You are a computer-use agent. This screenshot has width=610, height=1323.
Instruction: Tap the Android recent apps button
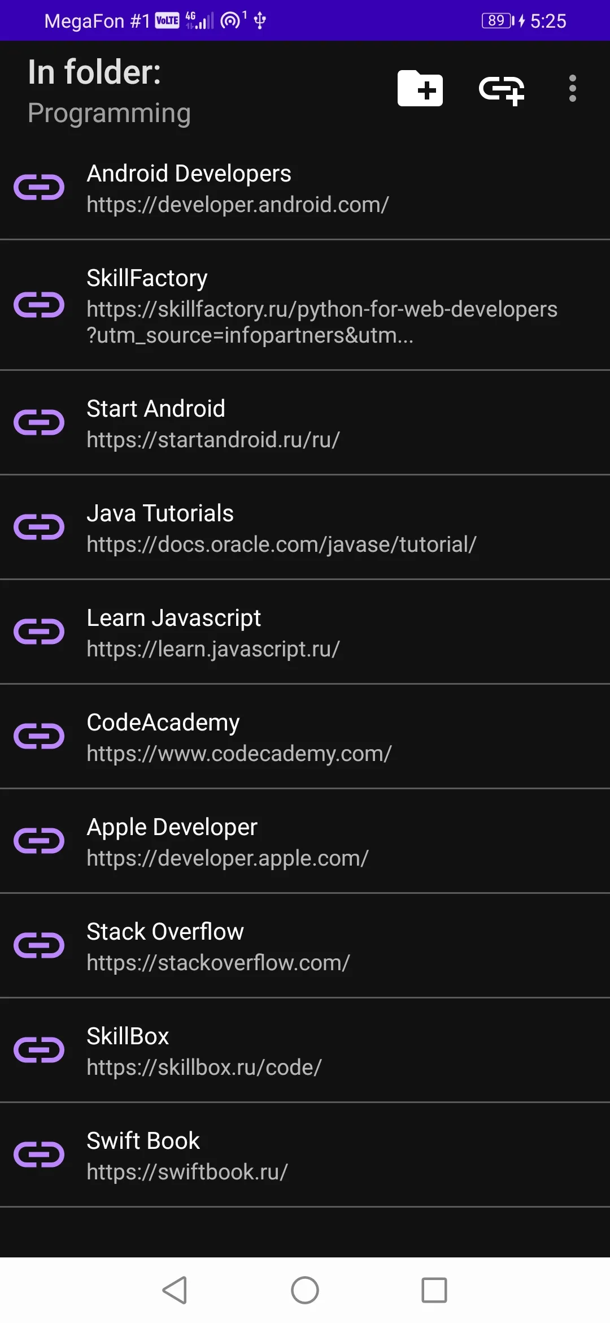pyautogui.click(x=434, y=1290)
